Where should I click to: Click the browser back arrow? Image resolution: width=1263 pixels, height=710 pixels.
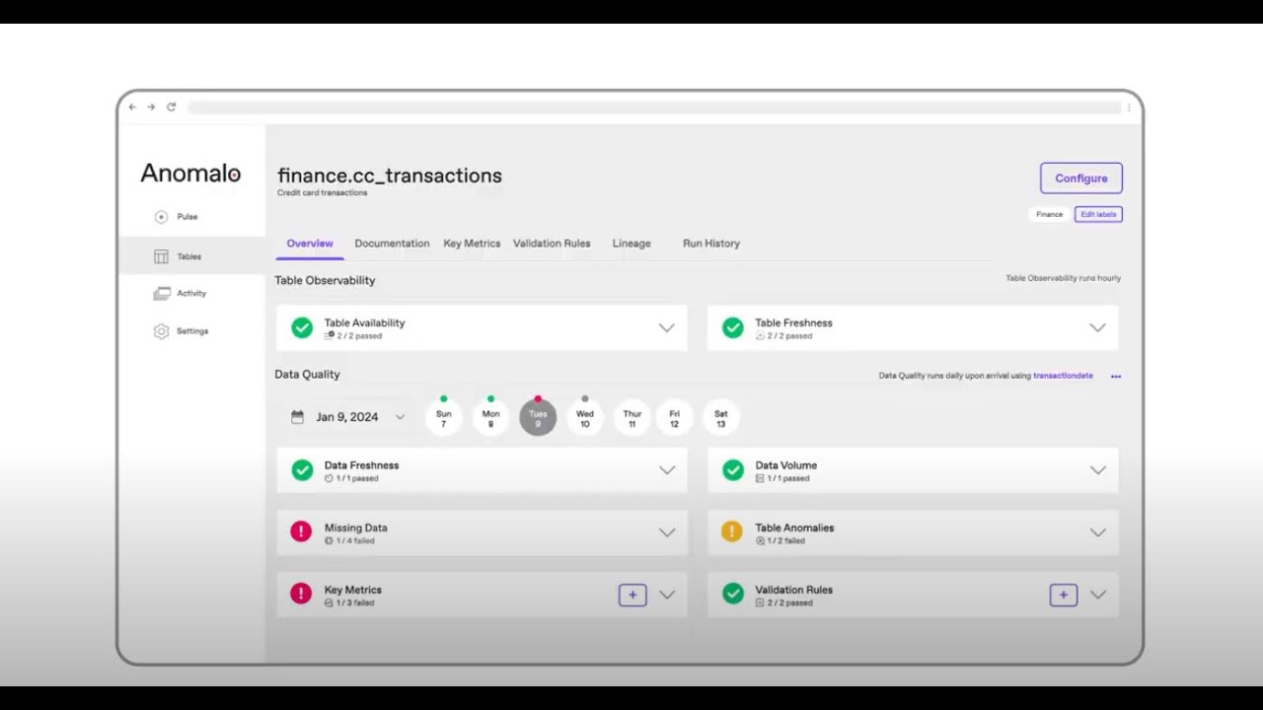[132, 106]
